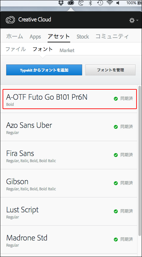Click the green sync check for Fira Sans
Image resolution: width=142 pixels, height=257 pixels.
pyautogui.click(x=116, y=155)
